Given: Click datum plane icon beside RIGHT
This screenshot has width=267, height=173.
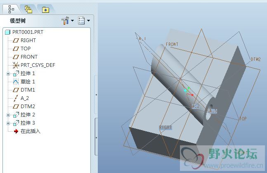Looking at the screenshot, I should [16, 40].
